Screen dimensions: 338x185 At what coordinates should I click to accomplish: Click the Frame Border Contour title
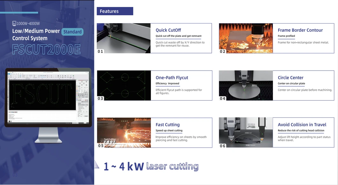[300, 30]
